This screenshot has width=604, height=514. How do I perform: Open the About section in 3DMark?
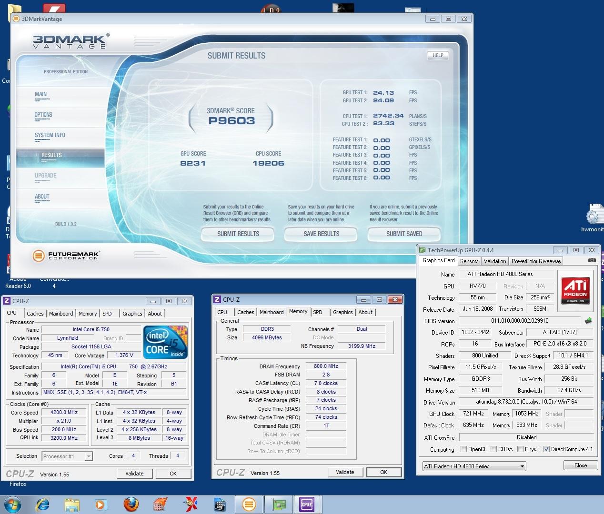[x=42, y=197]
